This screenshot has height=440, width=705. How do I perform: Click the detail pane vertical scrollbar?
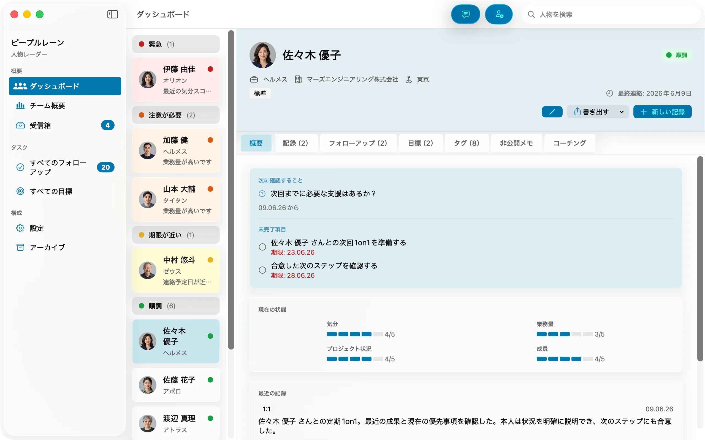pyautogui.click(x=700, y=259)
